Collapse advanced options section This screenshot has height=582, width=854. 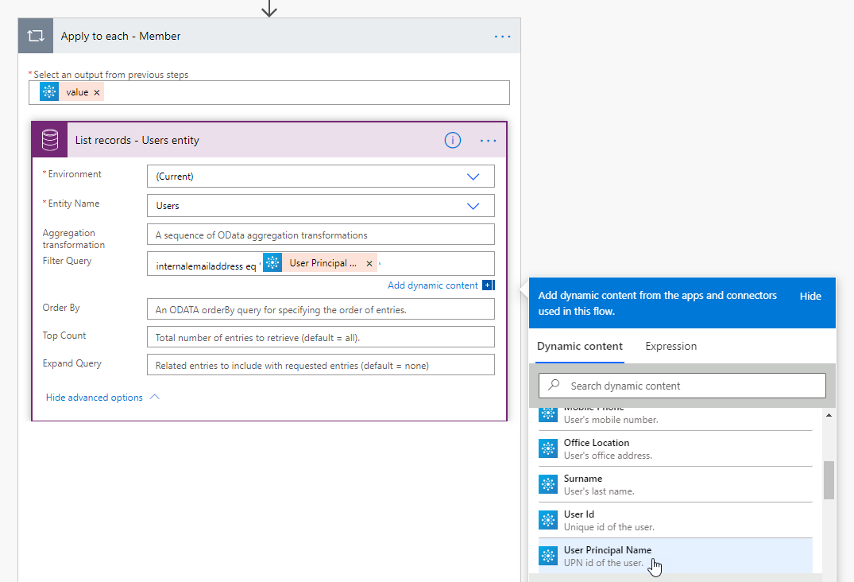pyautogui.click(x=102, y=398)
